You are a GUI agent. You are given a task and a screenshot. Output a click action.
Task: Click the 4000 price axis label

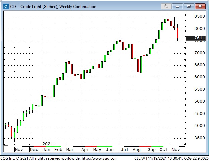tap(200, 126)
